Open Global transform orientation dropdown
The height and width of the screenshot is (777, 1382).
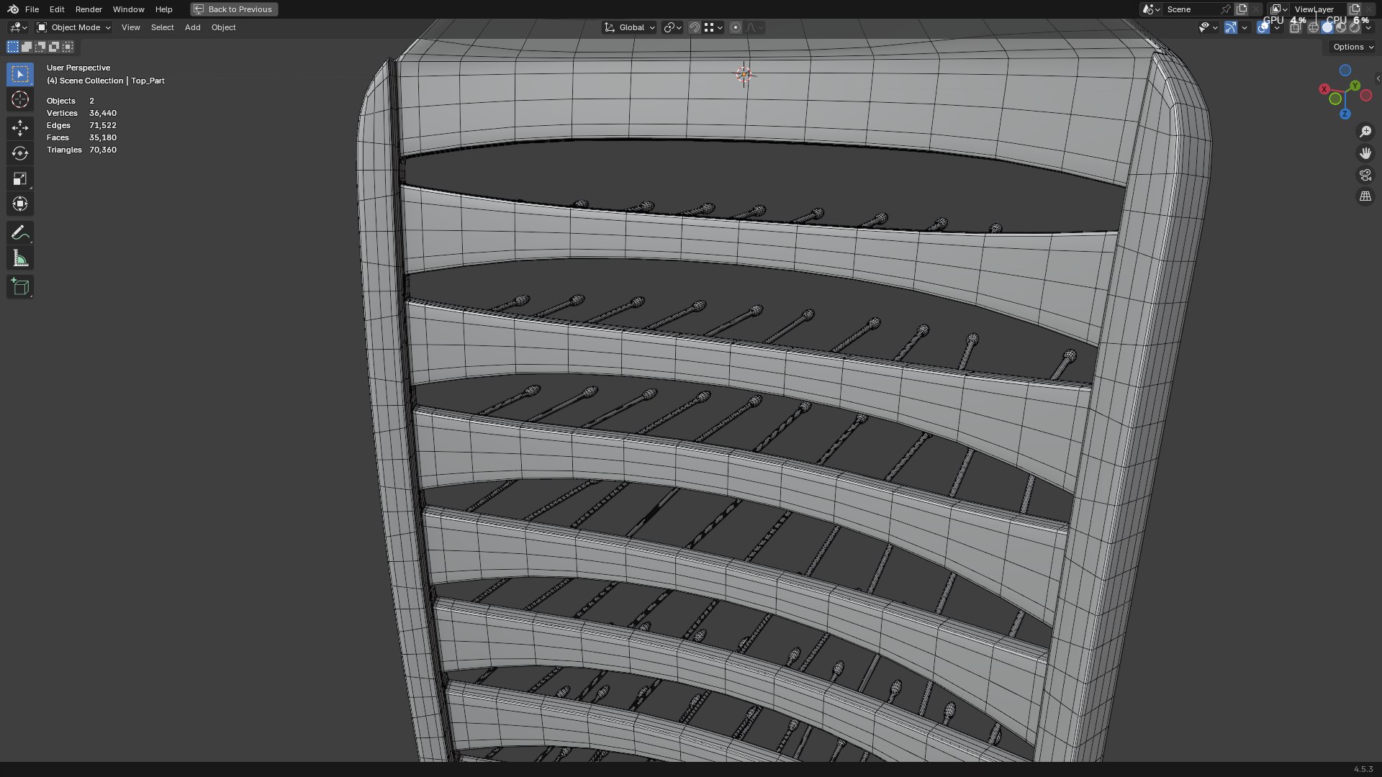click(x=629, y=27)
